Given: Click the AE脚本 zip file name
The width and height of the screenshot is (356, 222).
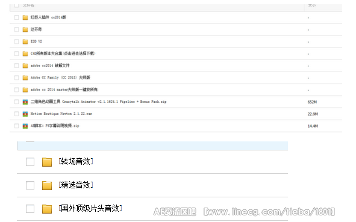Looking at the screenshot, I should (x=55, y=126).
